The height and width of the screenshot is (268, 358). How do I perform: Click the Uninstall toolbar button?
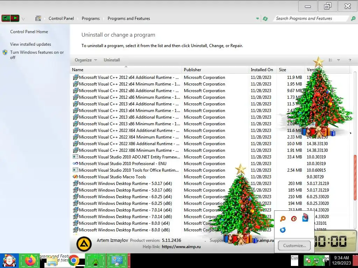click(x=112, y=60)
